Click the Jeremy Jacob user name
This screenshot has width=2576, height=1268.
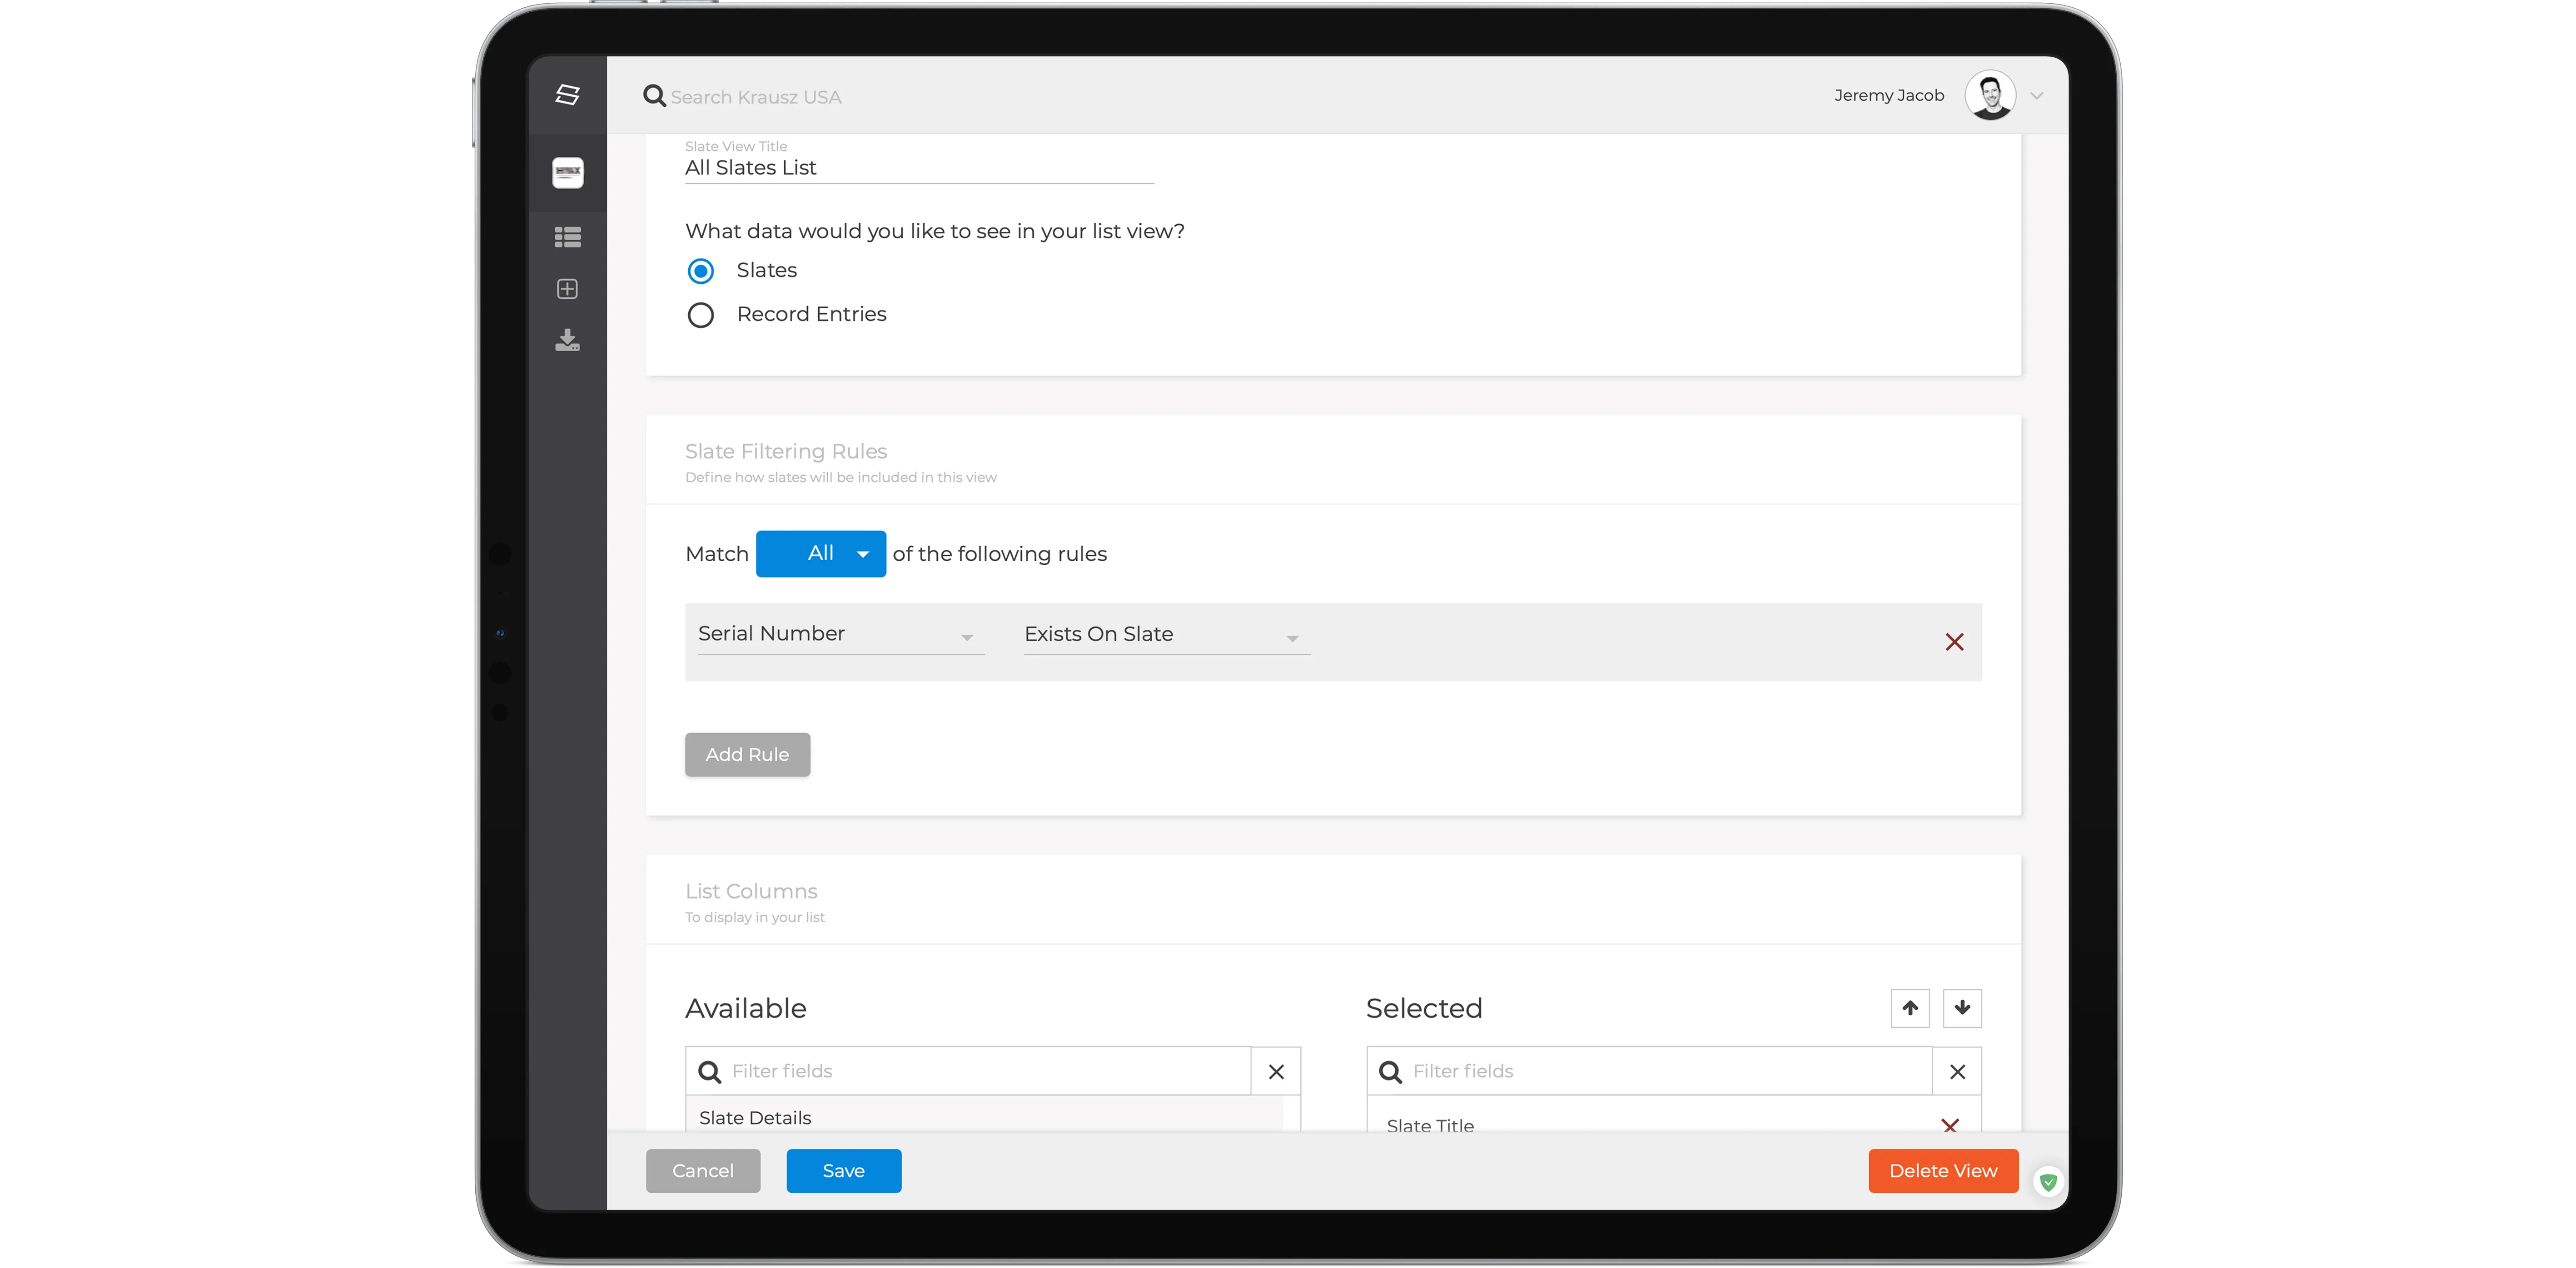point(1889,95)
